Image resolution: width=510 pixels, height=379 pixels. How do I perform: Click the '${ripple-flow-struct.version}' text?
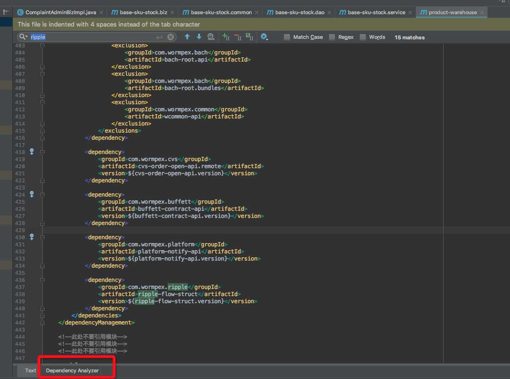click(176, 301)
